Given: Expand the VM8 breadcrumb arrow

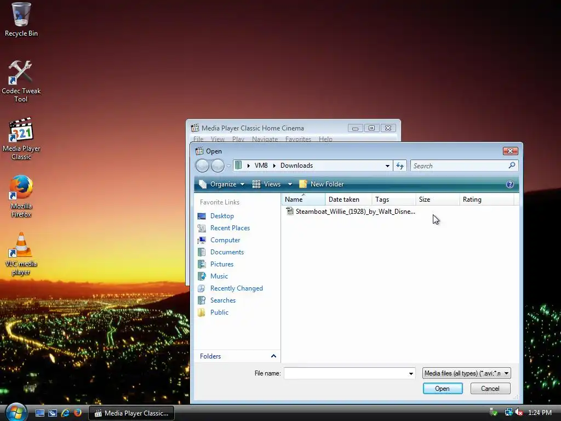Looking at the screenshot, I should point(274,166).
